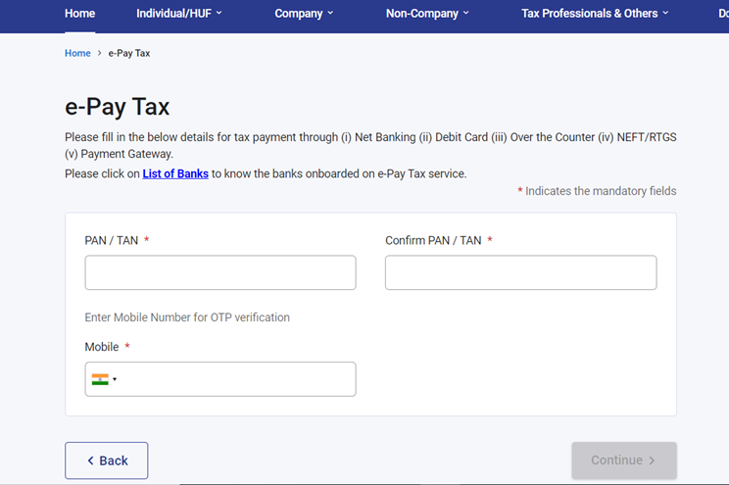Open the List of Banks link
Screen dimensions: 729x485
point(175,173)
